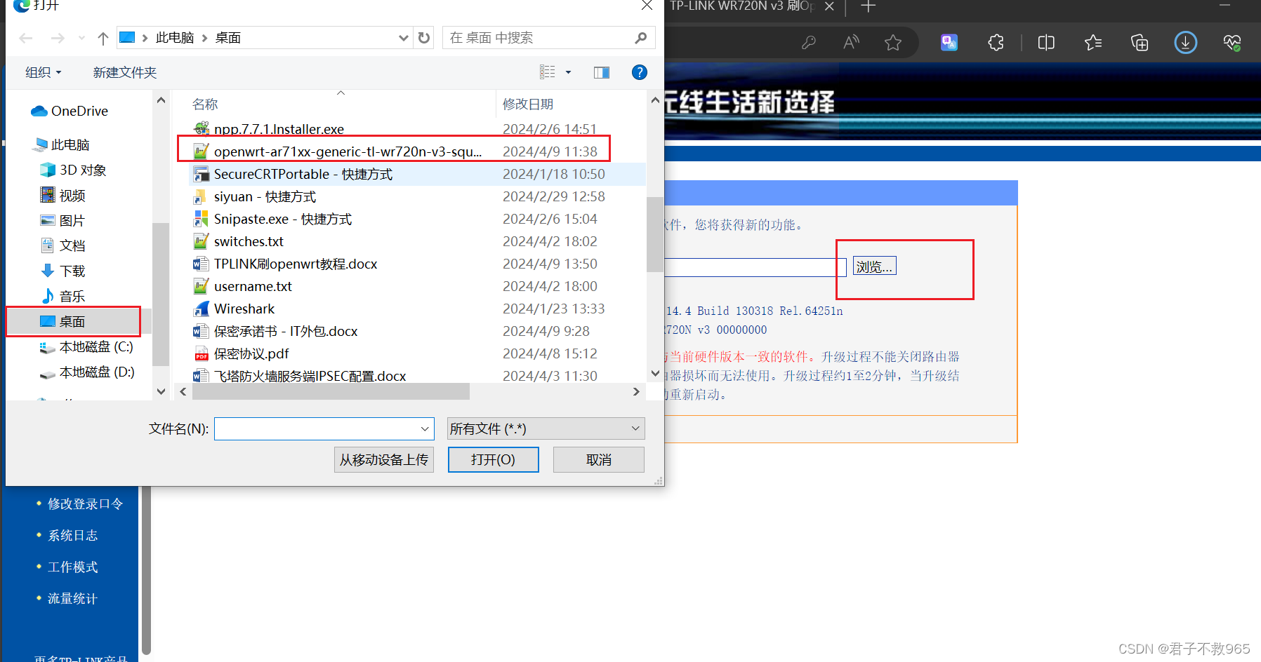Open browser extensions puzzle icon
1261x662 pixels.
(x=996, y=43)
